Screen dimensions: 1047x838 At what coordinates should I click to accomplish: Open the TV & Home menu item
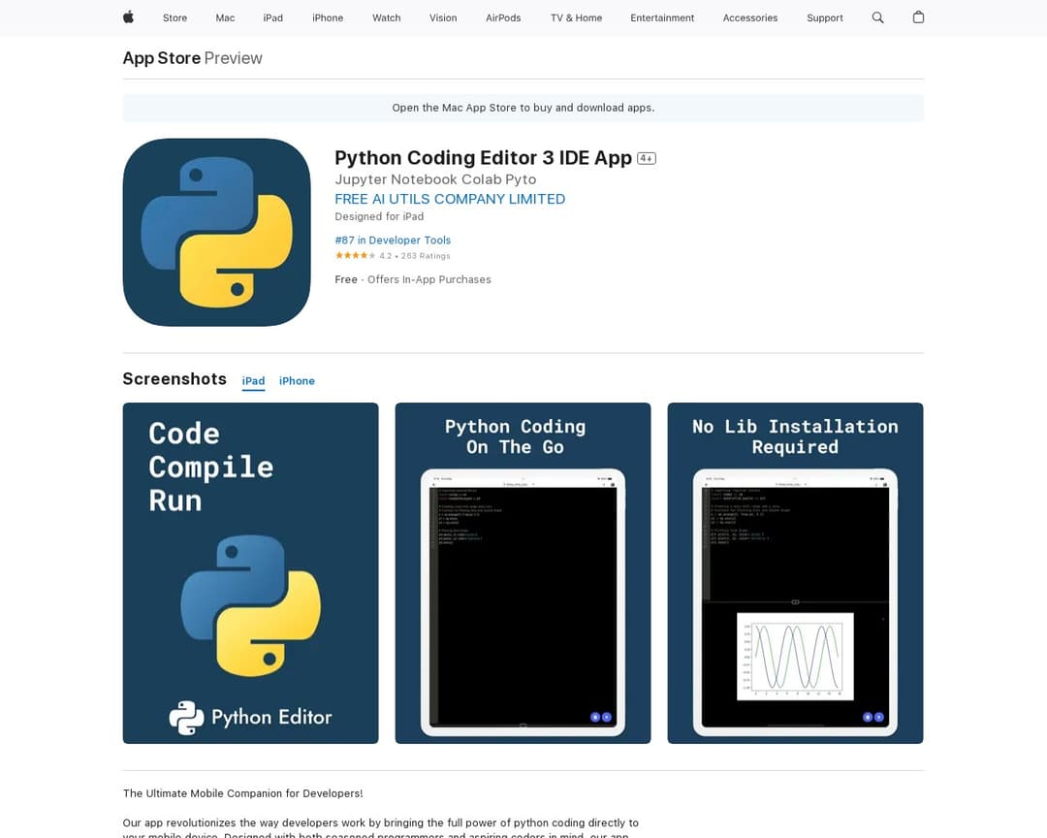click(576, 18)
